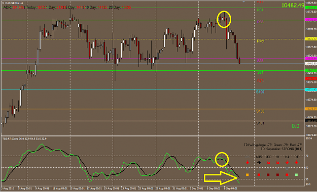Click the large green 10482.49 price readout
The image size is (317, 192).
293,5
